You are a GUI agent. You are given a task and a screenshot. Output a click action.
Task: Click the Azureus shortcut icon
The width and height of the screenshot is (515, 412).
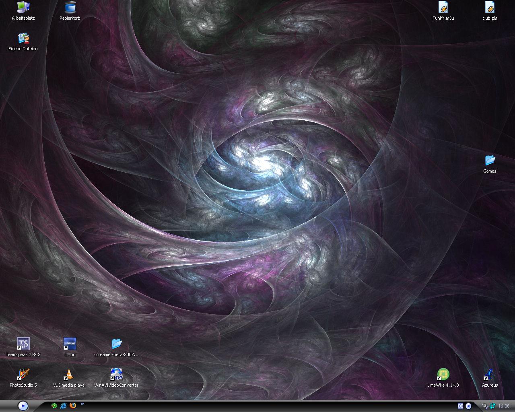tap(490, 375)
